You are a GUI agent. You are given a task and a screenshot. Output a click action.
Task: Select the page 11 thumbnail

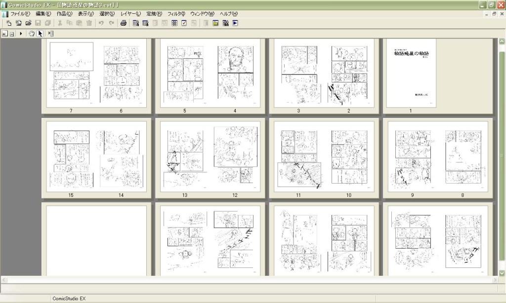click(299, 156)
